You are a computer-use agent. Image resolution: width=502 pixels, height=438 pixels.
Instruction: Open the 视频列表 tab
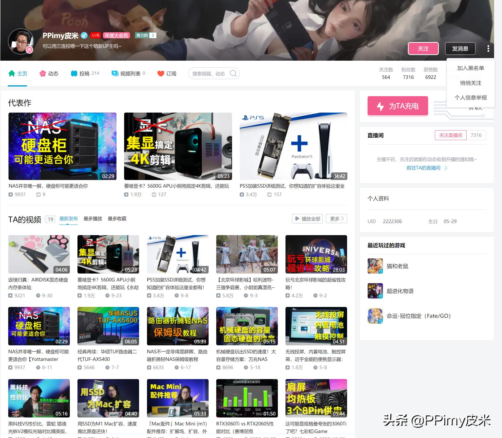coord(128,74)
